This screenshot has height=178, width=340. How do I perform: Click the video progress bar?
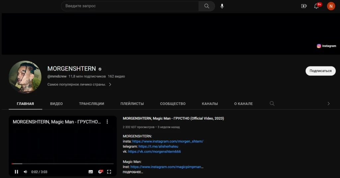(x=62, y=164)
